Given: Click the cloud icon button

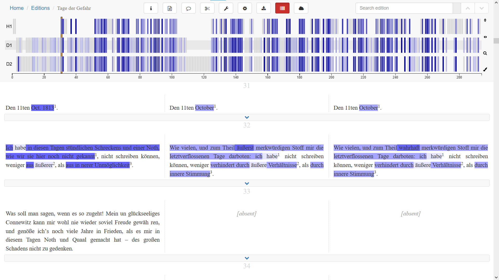Looking at the screenshot, I should 301,8.
